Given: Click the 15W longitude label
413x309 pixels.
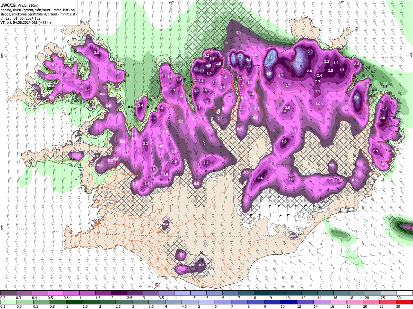Looking at the screenshot, I should 342,2.
